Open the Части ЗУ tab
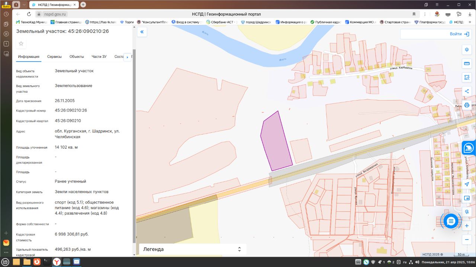The image size is (476, 267). tap(99, 57)
